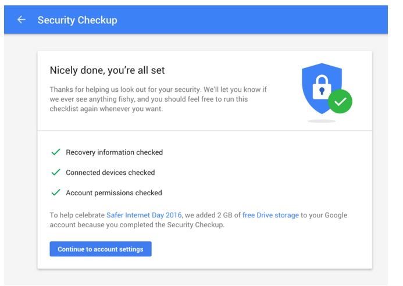Open the Safer Internet Day 2016 link

142,215
